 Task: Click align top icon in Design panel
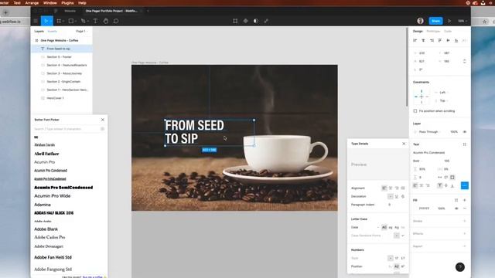click(x=440, y=40)
